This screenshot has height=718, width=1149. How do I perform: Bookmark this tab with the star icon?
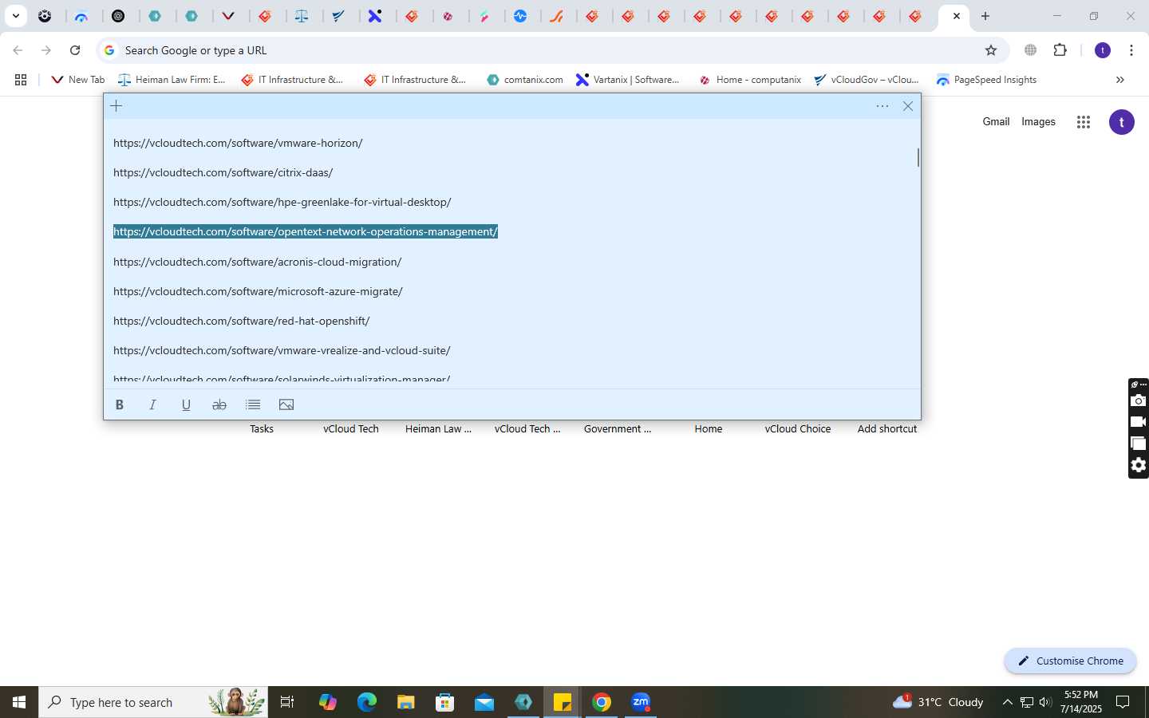click(x=991, y=50)
